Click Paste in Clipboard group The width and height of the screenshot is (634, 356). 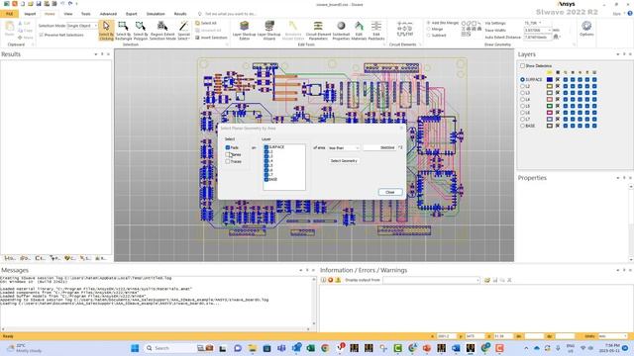coord(9,30)
